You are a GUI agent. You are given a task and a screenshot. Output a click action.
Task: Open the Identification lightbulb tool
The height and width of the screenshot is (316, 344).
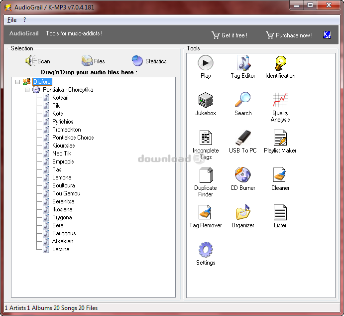click(280, 67)
